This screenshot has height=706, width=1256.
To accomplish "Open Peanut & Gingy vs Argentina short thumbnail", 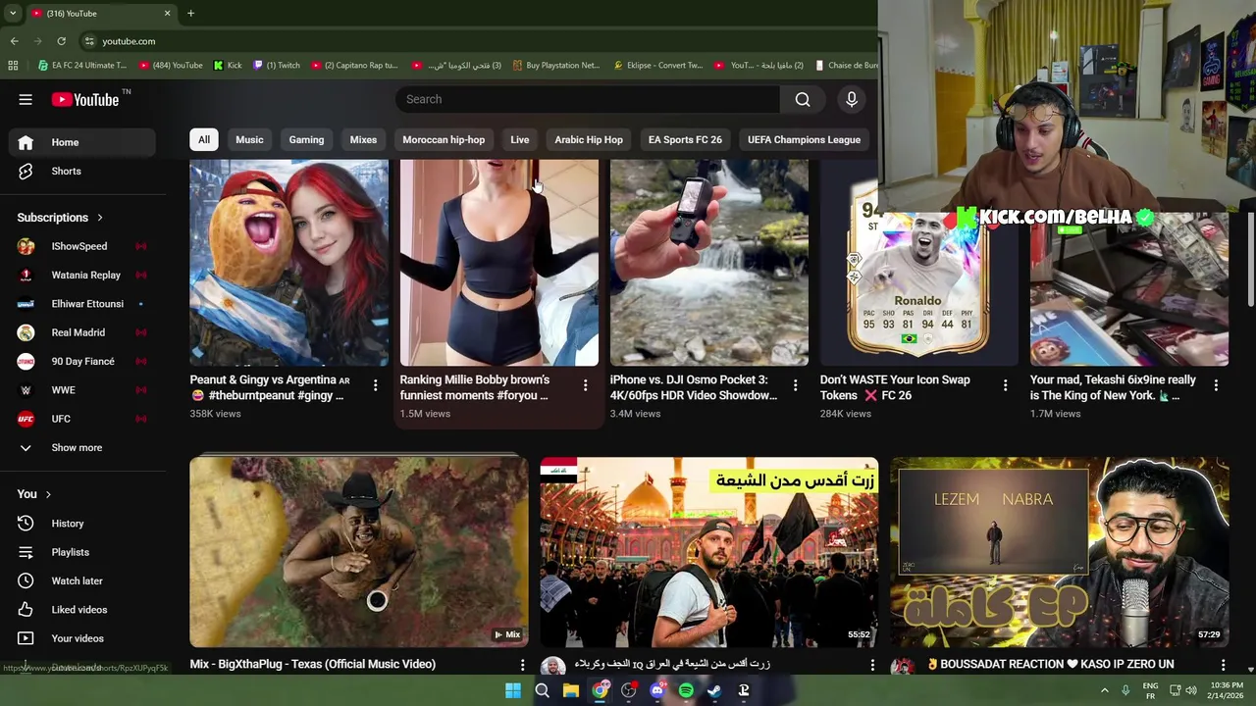I will pos(289,263).
